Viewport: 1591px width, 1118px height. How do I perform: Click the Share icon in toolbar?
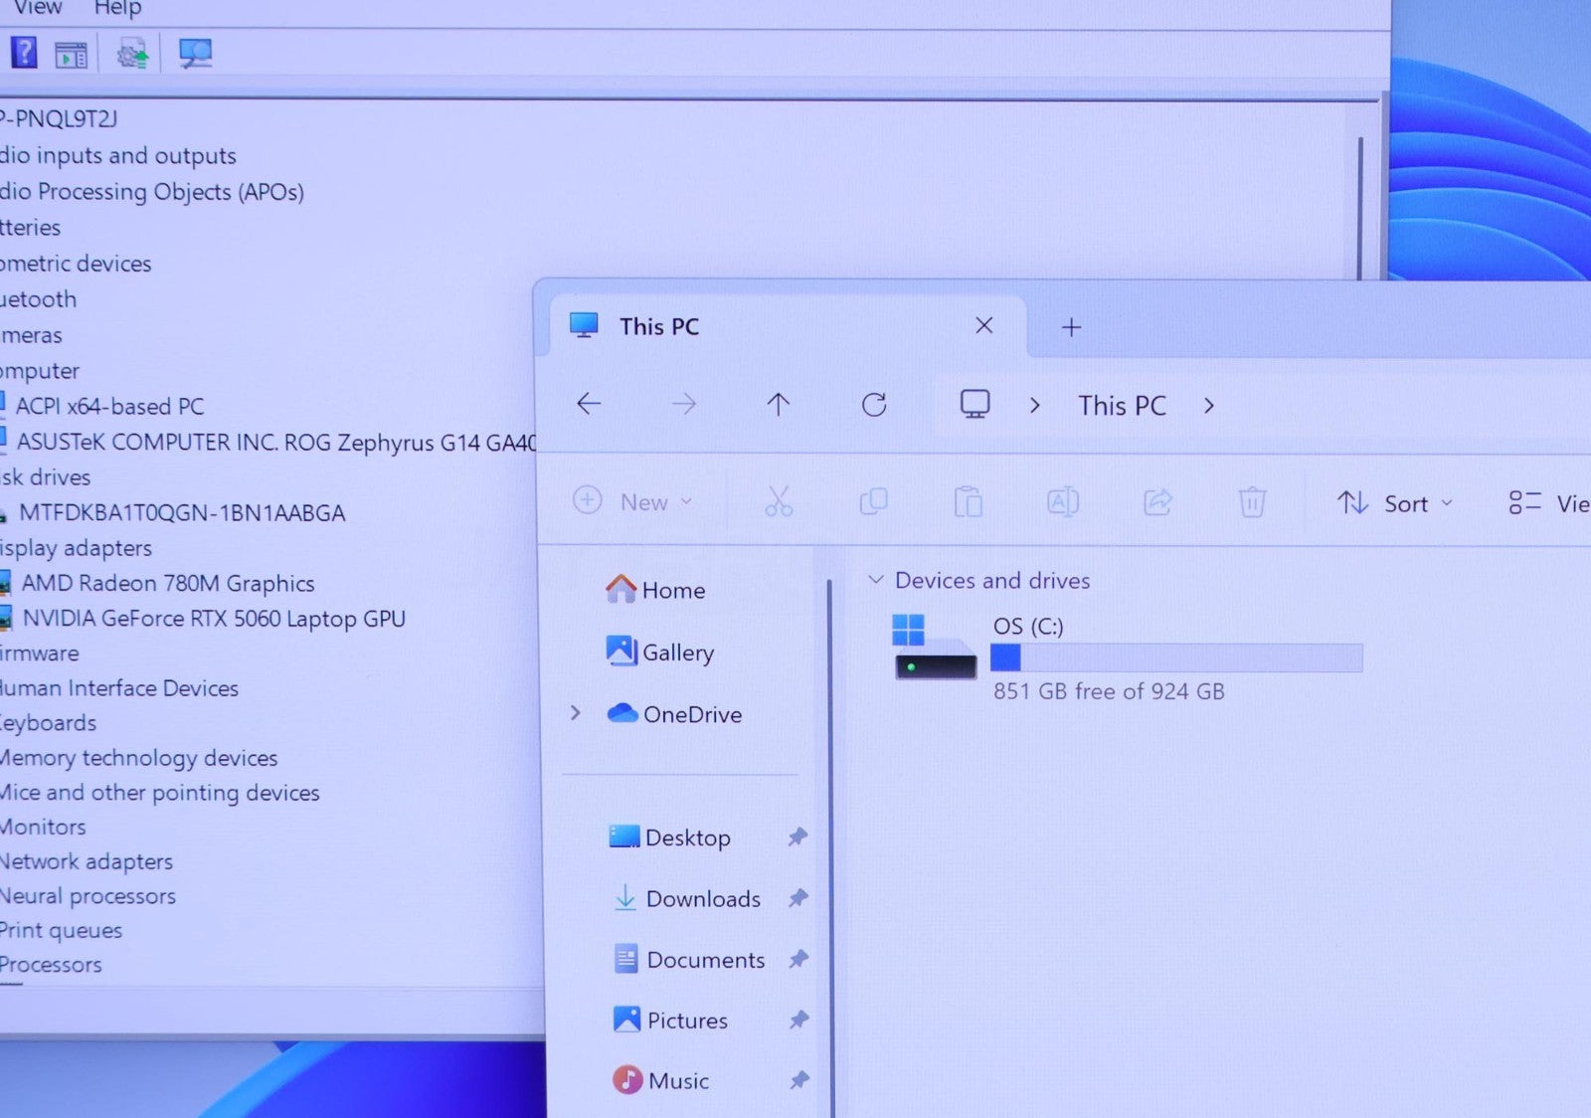[x=1157, y=502]
